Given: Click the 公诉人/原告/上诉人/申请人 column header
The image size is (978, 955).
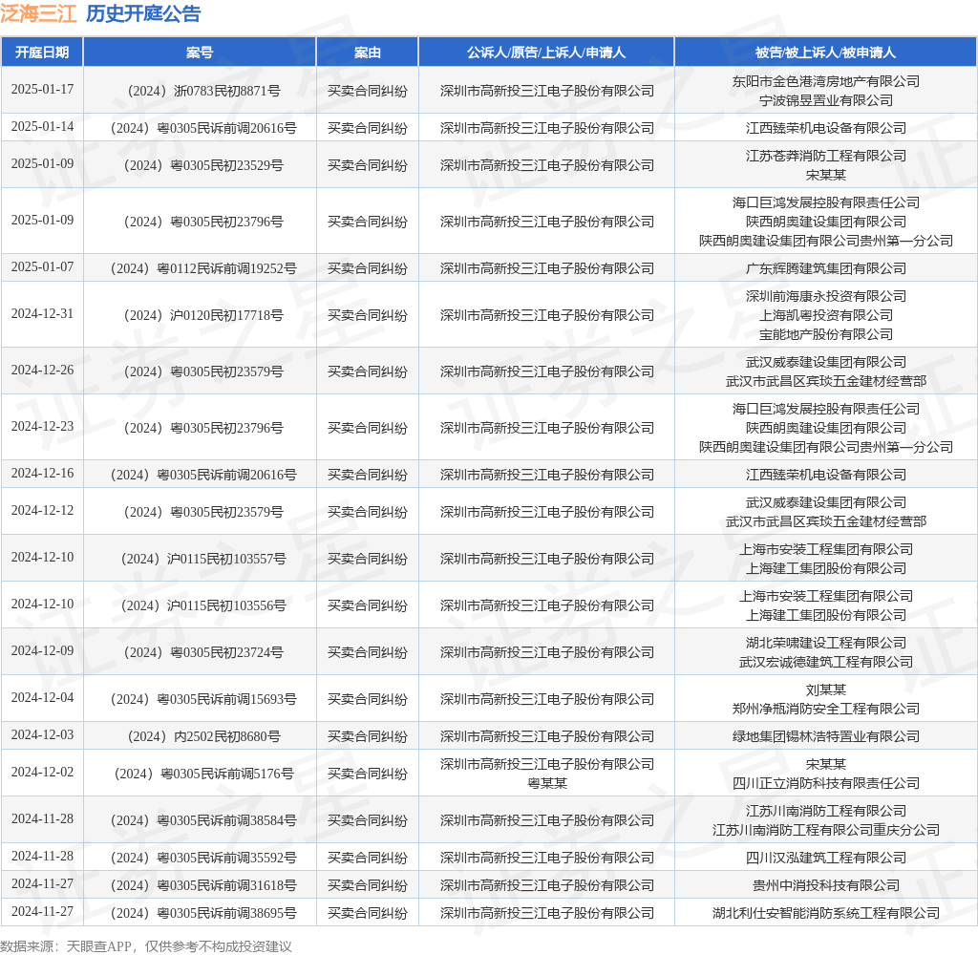Looking at the screenshot, I should click(x=546, y=53).
